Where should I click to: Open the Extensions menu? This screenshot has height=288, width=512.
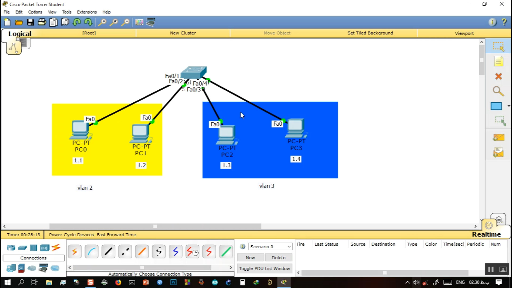click(87, 12)
